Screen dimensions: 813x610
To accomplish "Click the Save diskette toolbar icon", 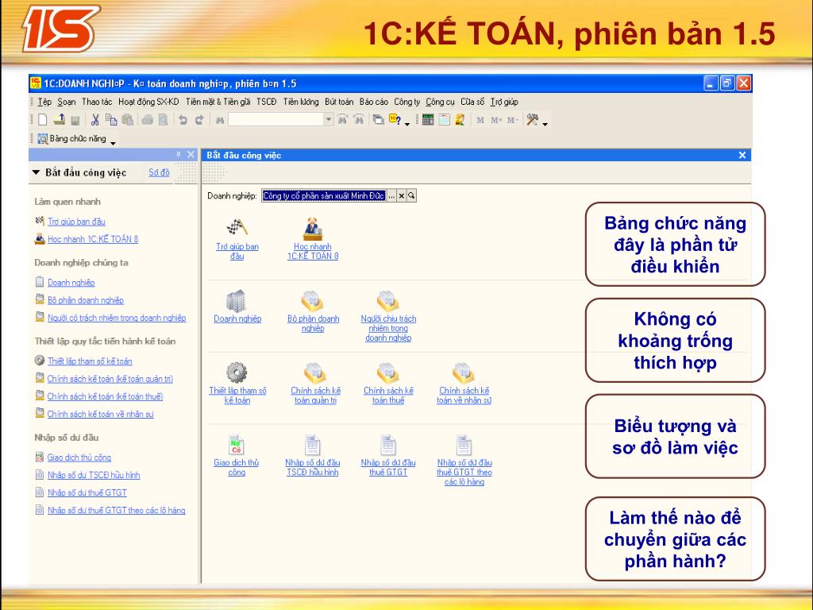I will point(75,121).
